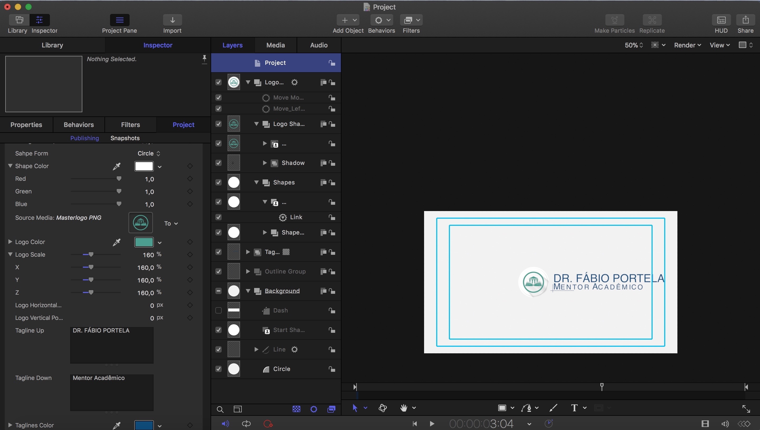Click the Record animation button
The image size is (760, 430).
click(268, 424)
